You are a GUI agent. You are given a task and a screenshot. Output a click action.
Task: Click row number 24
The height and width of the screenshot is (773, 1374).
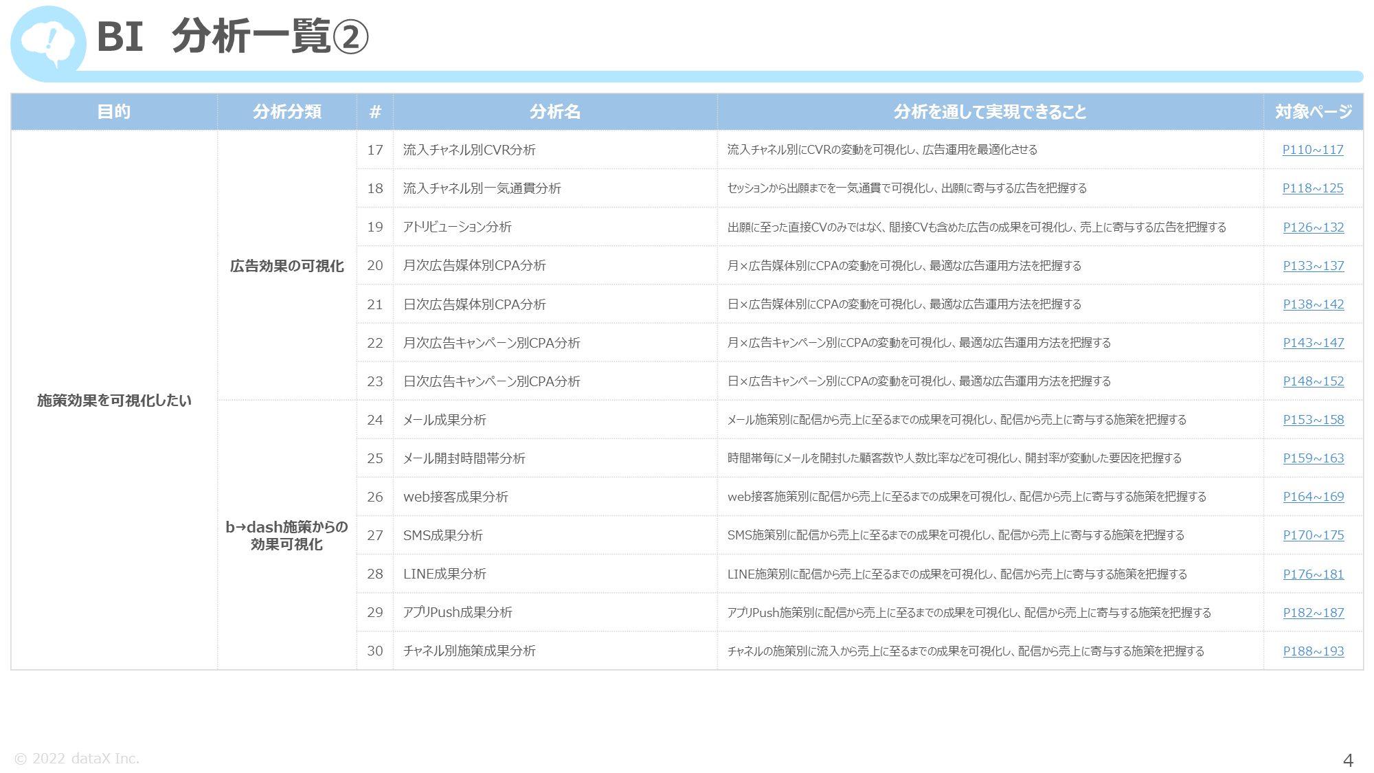click(x=375, y=420)
